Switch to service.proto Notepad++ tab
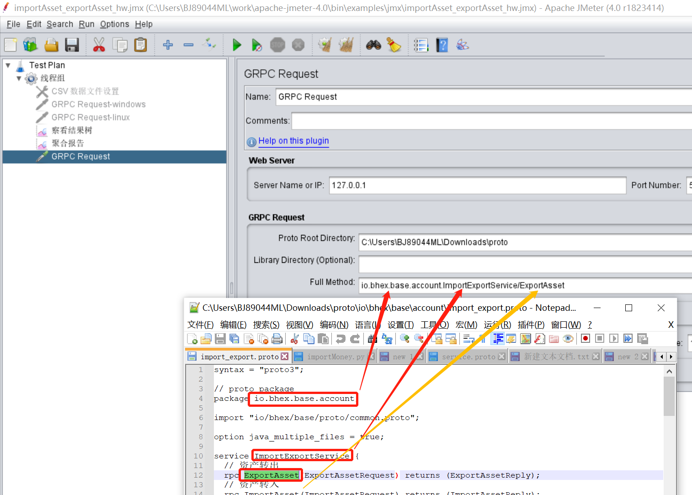Viewport: 692px width, 495px height. coord(468,357)
